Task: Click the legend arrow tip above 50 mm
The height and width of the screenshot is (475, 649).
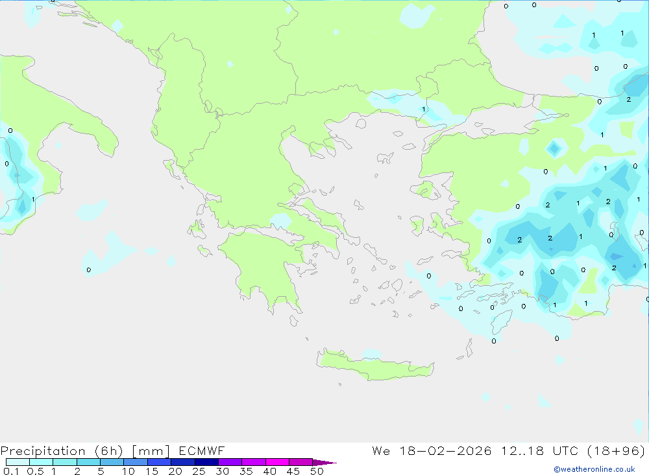Action: click(x=324, y=463)
